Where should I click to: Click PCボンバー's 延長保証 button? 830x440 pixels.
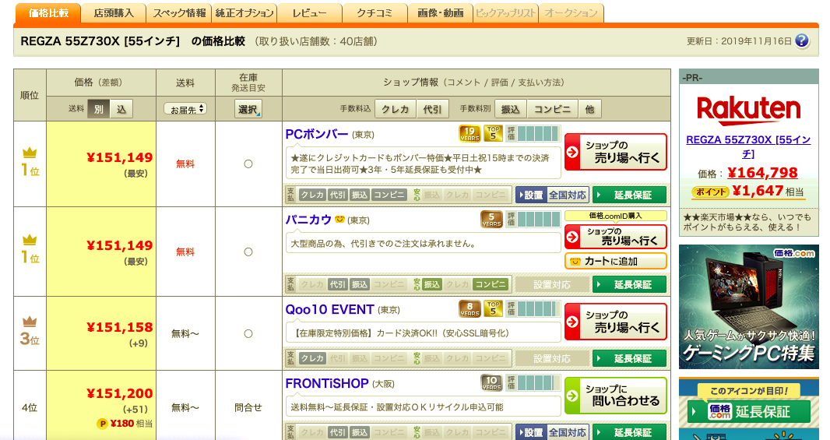(x=629, y=195)
